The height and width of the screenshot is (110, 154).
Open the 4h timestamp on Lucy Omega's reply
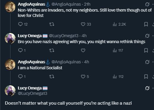tap(84, 36)
